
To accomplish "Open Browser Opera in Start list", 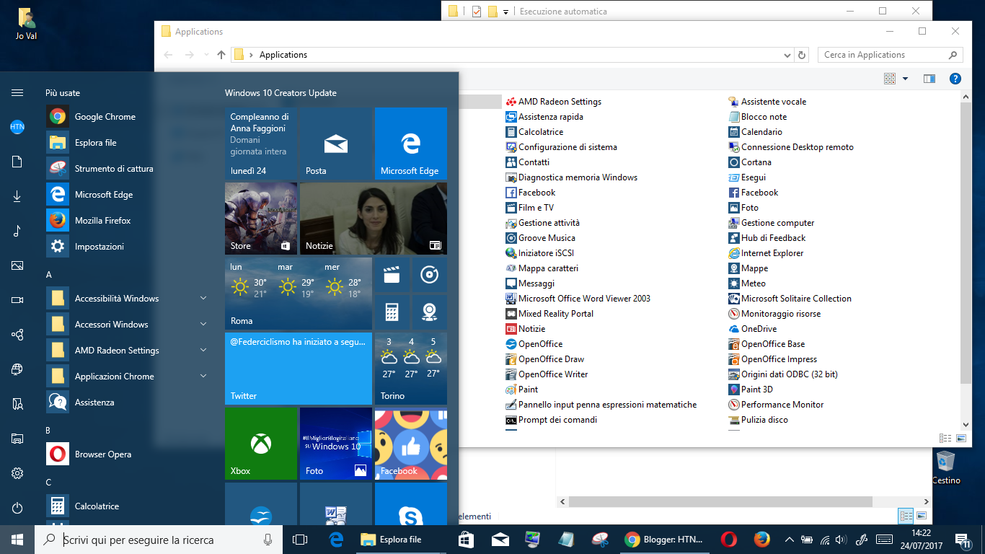I will (127, 454).
